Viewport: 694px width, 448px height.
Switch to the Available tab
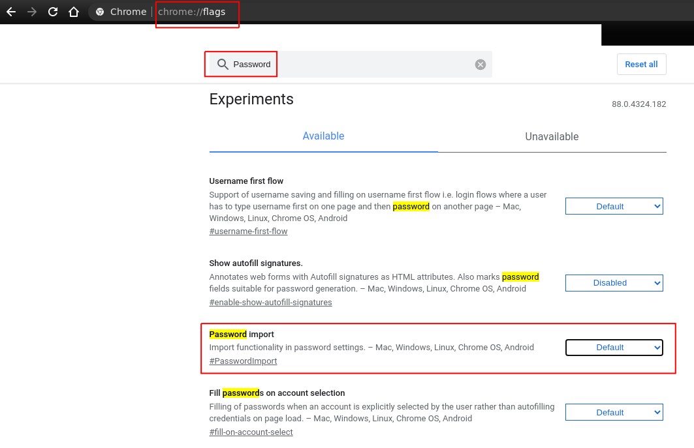click(323, 136)
